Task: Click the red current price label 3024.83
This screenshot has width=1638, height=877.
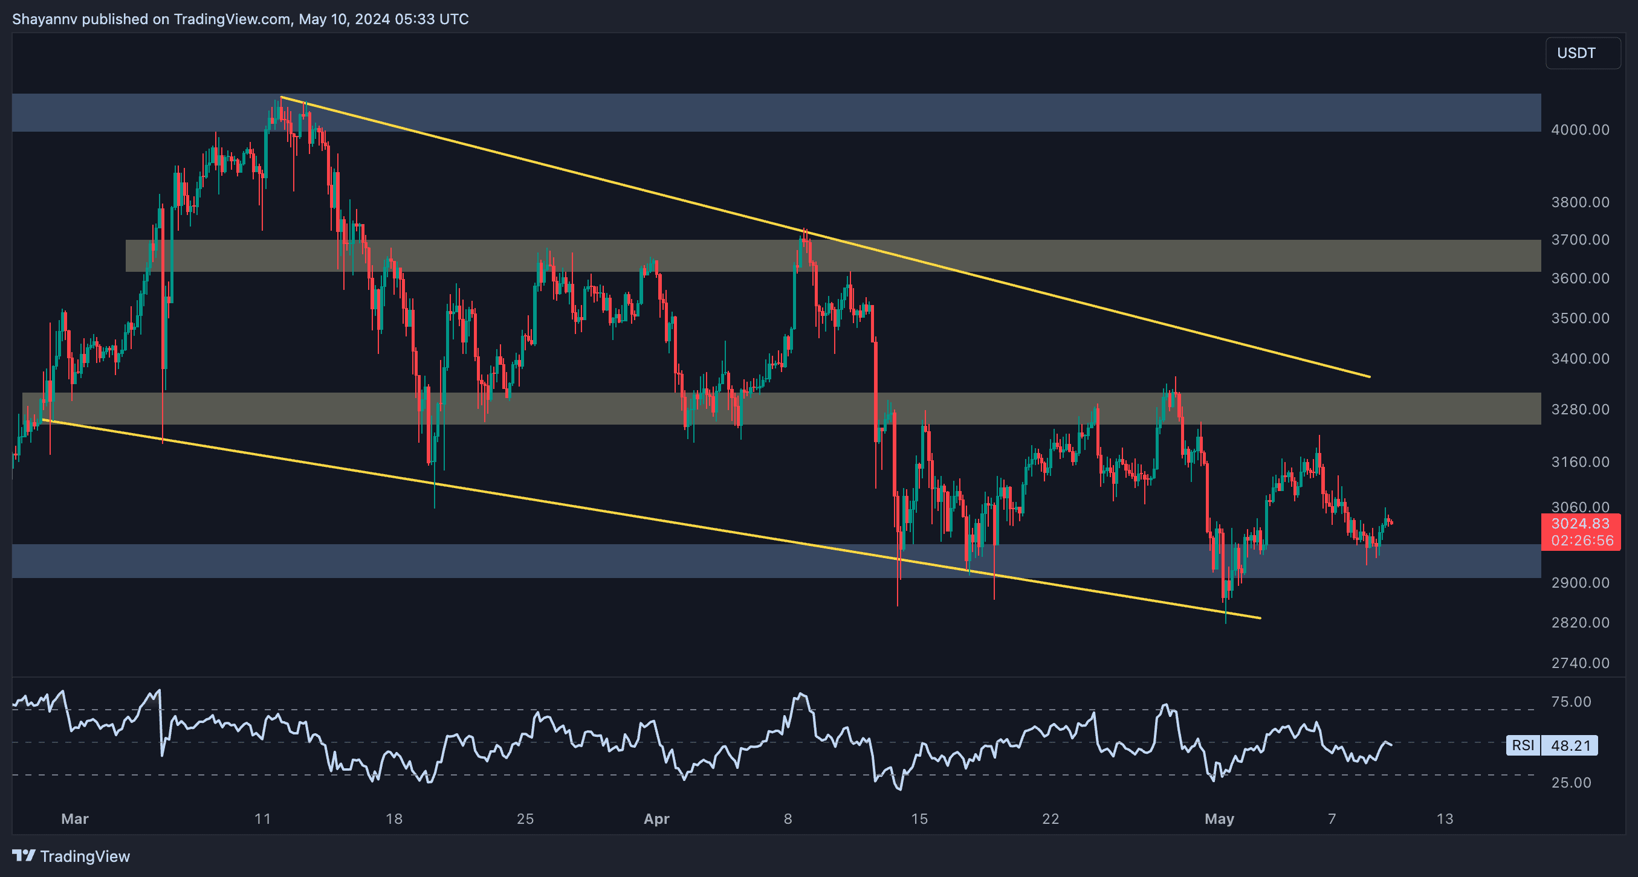Action: [x=1581, y=524]
